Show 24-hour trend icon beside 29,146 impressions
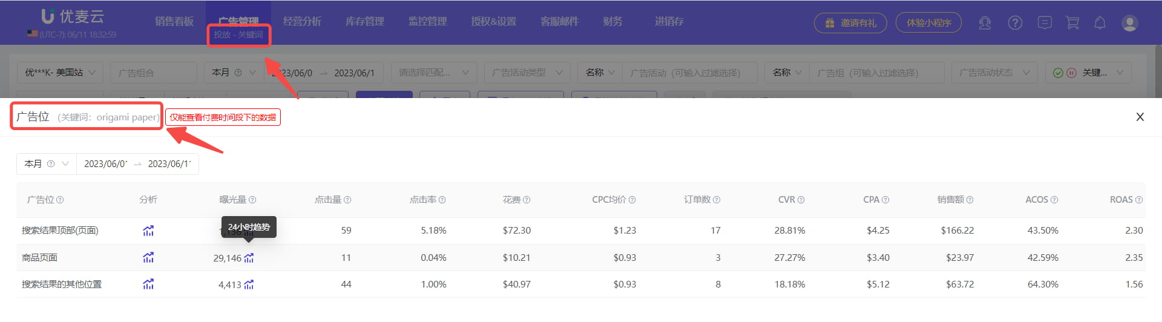1162x322 pixels. tap(249, 258)
